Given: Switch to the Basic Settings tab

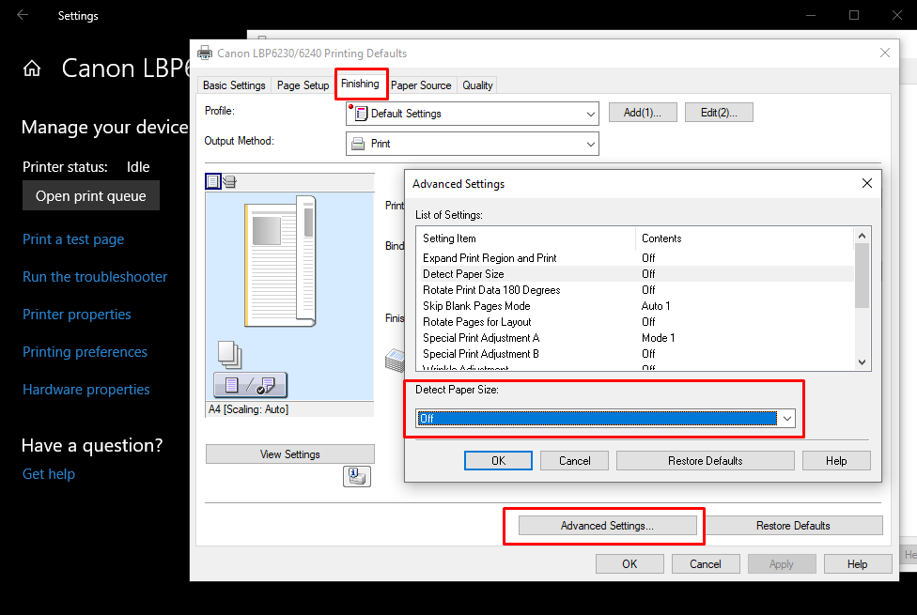Looking at the screenshot, I should point(234,85).
